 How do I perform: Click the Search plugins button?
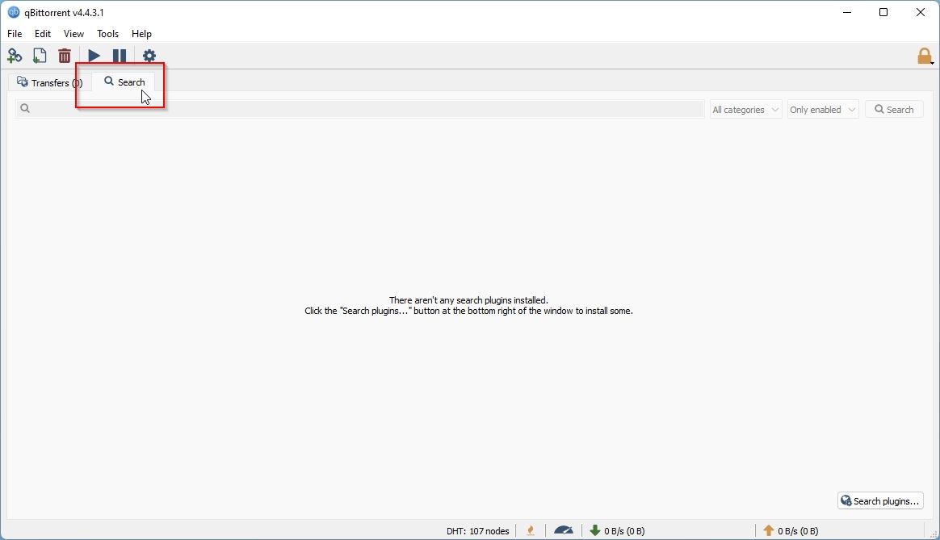point(879,500)
